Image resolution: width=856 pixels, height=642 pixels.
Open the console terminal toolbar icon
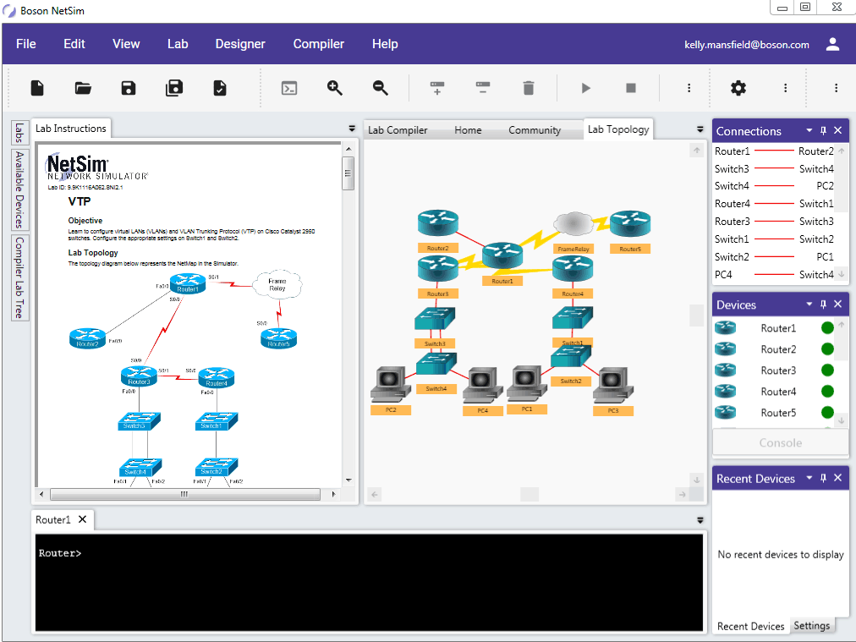coord(289,88)
